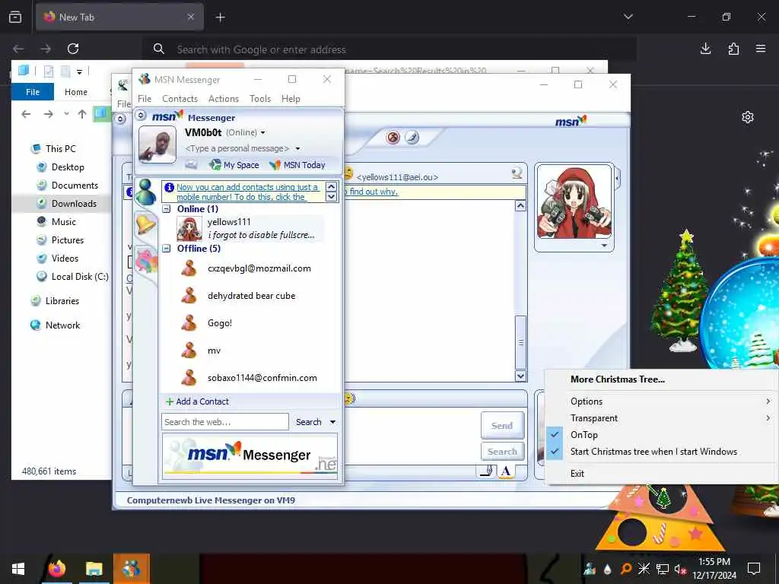The image size is (779, 584).
Task: Click the MSN Messenger taskbar icon
Action: pyautogui.click(x=132, y=569)
